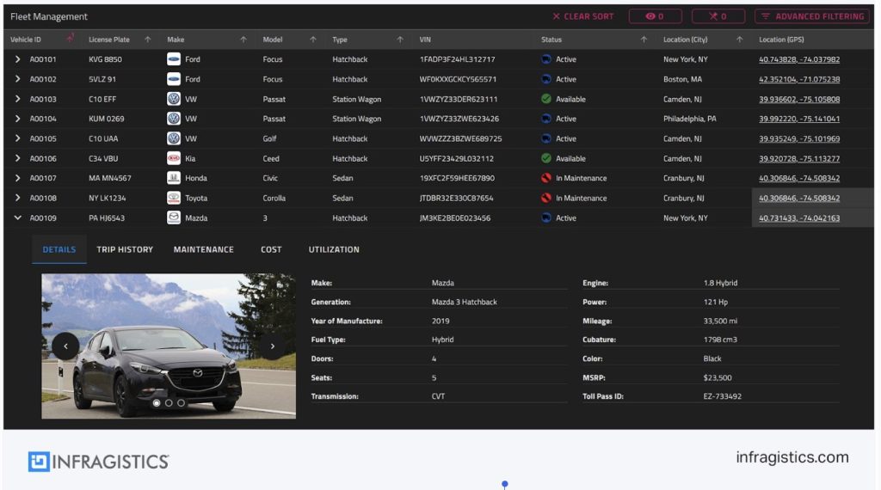Click the Ford logo in row A00101
Image resolution: width=881 pixels, height=490 pixels.
174,59
